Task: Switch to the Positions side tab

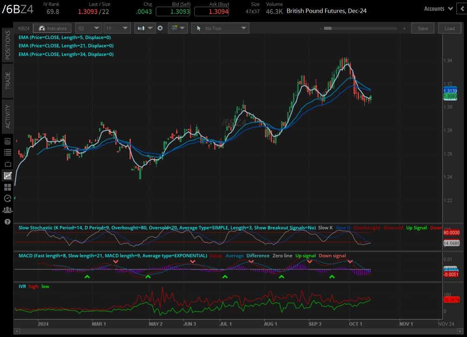Action: [7, 45]
